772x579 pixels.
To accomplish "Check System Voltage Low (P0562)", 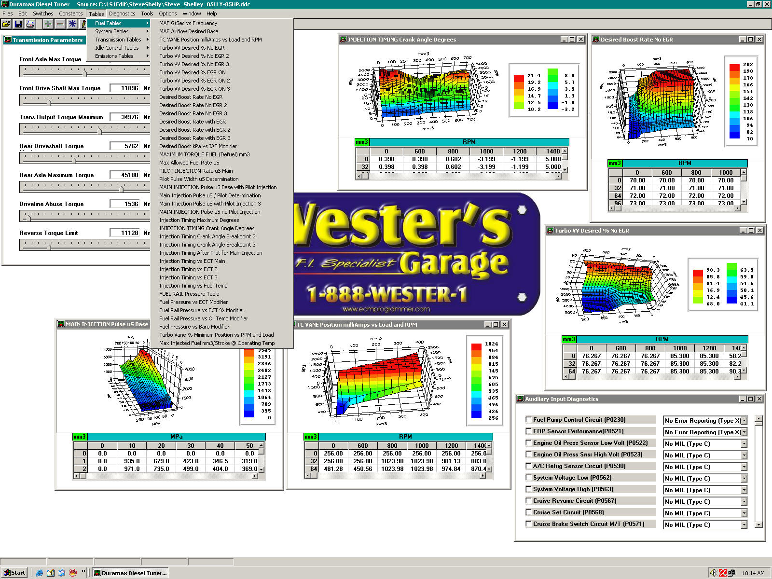I will (529, 477).
